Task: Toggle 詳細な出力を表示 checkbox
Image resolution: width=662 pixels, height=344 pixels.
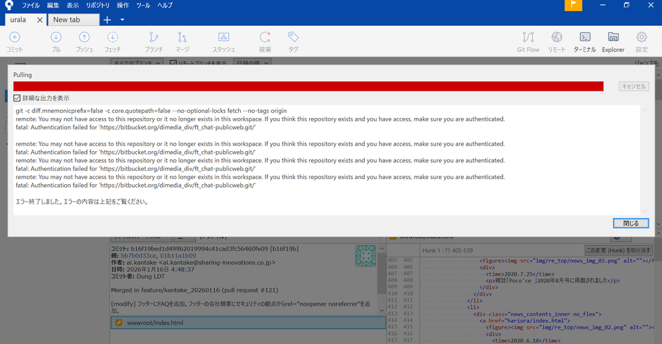Action: tap(17, 98)
